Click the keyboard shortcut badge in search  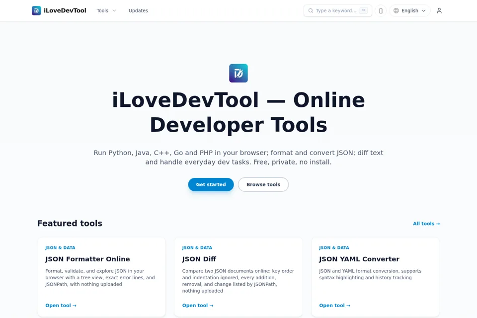click(x=363, y=10)
